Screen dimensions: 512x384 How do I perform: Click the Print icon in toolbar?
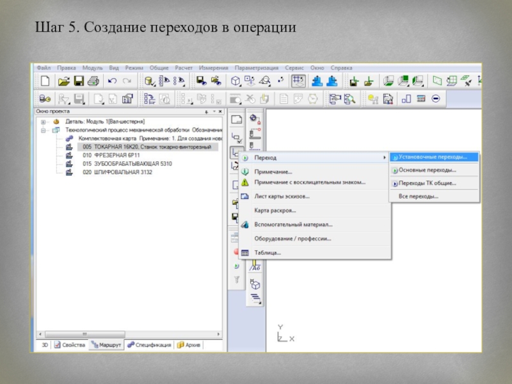93,81
